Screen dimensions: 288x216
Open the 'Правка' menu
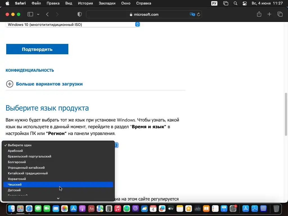pyautogui.click(x=53, y=3)
